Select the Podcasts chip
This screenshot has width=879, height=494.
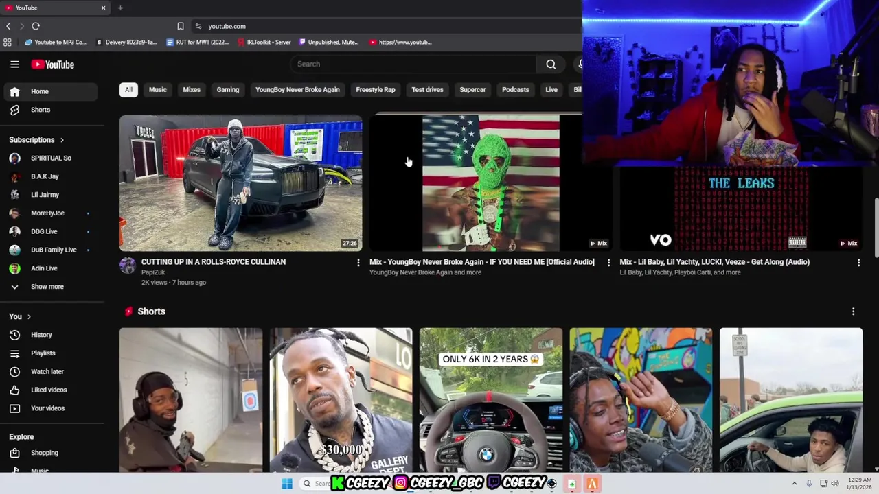click(516, 90)
